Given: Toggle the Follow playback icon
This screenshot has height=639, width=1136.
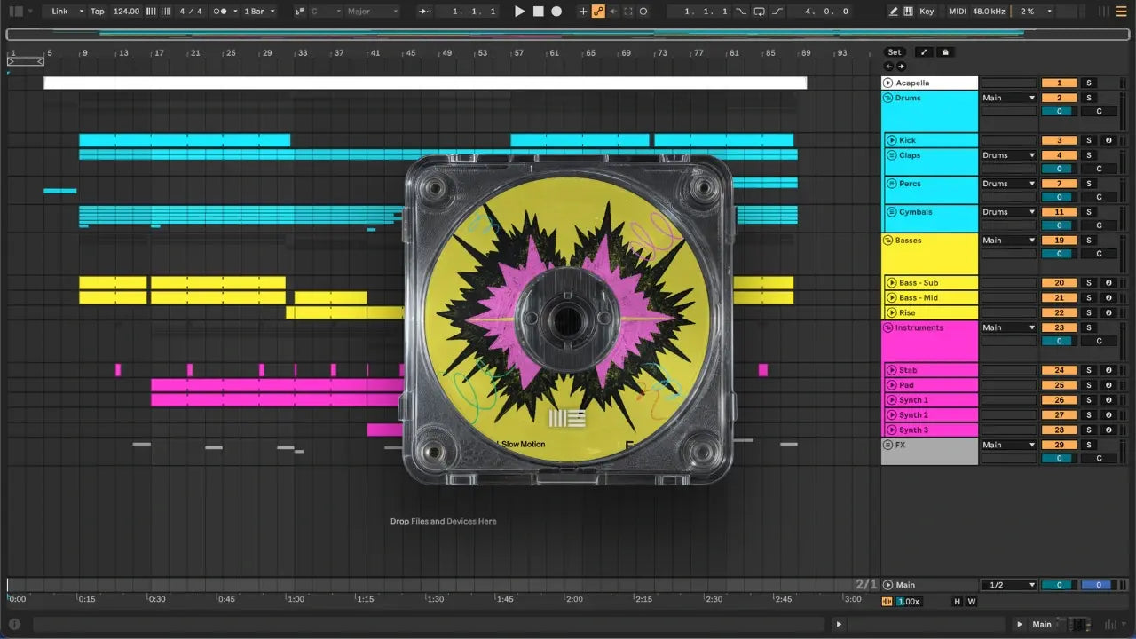Looking at the screenshot, I should point(425,12).
